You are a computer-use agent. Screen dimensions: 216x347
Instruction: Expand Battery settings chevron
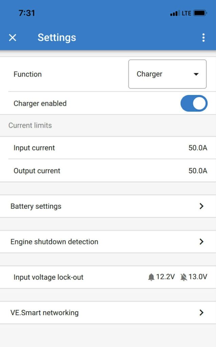pos(201,206)
